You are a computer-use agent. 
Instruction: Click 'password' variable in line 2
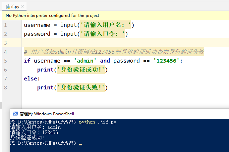coord(37,34)
